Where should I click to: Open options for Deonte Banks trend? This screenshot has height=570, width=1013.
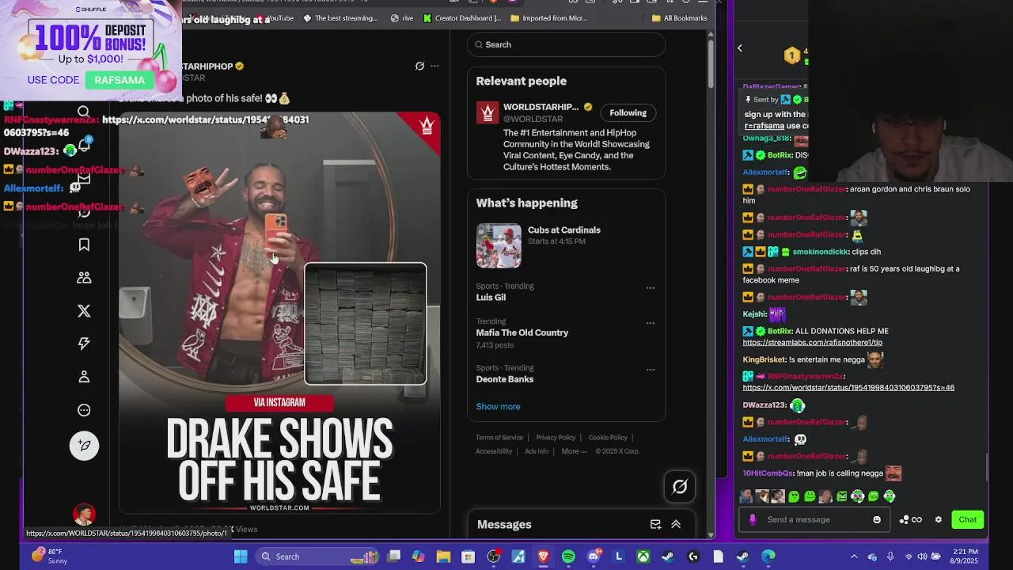pos(651,370)
